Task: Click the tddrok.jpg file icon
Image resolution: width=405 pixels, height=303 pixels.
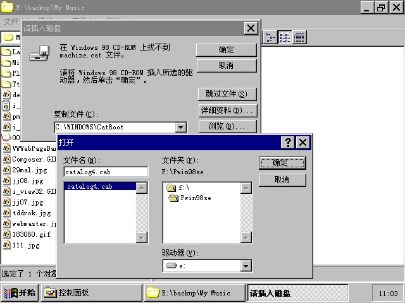Action: [x=7, y=213]
